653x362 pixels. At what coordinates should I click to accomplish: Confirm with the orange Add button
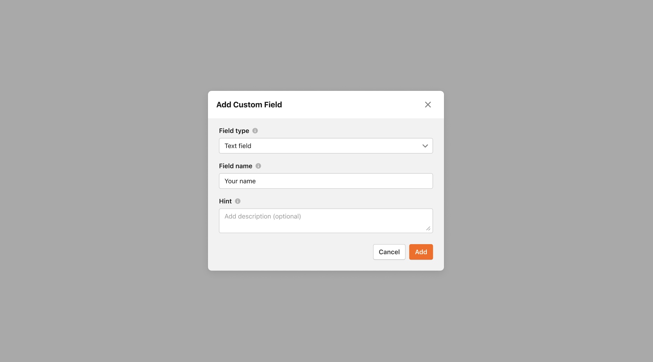[421, 252]
